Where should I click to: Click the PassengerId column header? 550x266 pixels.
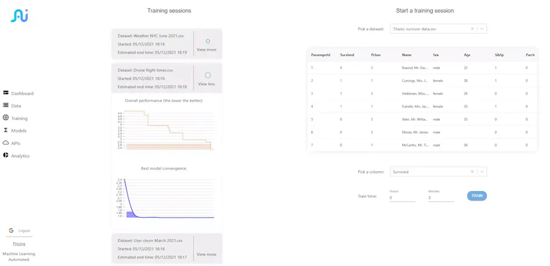click(321, 55)
